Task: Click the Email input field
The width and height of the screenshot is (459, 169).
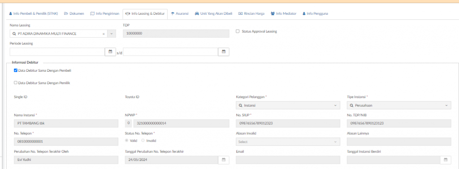Action: tap(288, 160)
